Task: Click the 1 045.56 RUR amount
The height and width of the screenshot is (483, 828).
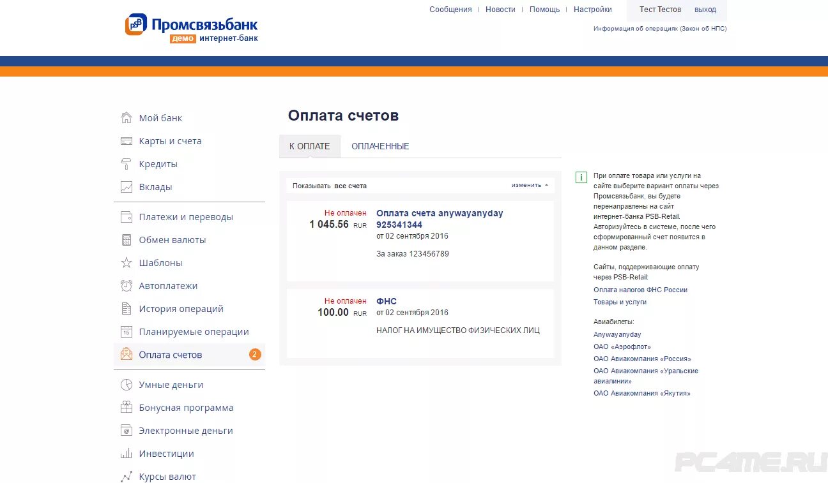Action: (x=338, y=225)
